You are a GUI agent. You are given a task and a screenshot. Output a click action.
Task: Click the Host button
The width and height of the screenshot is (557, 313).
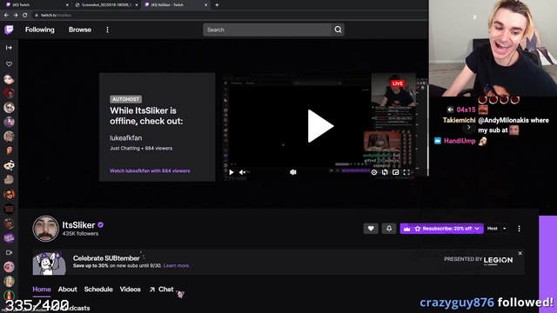point(493,229)
